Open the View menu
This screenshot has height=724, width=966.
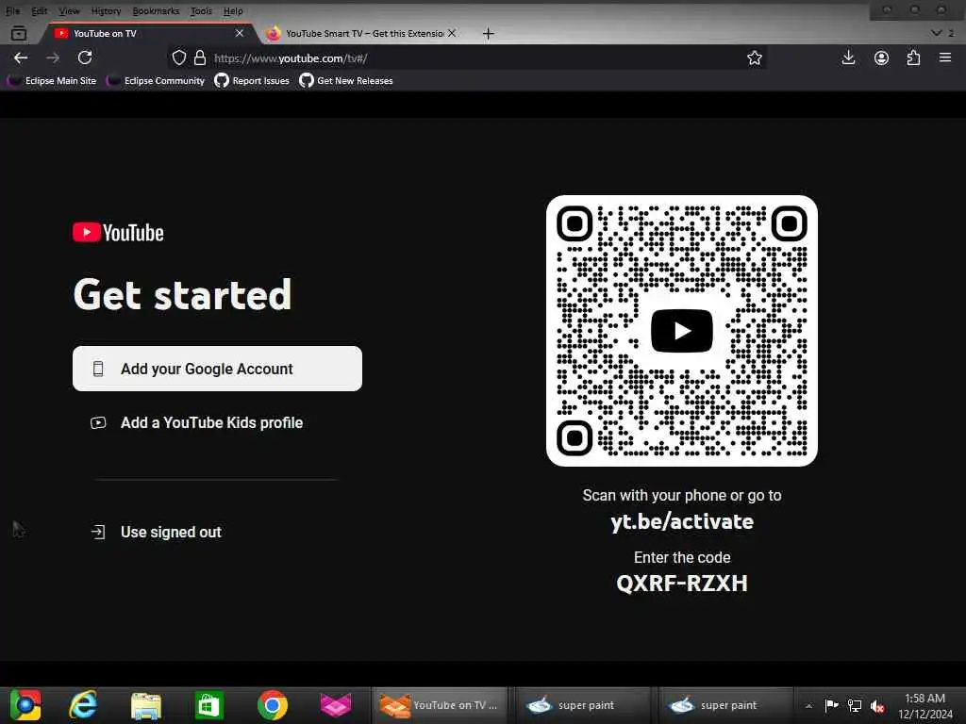(69, 11)
